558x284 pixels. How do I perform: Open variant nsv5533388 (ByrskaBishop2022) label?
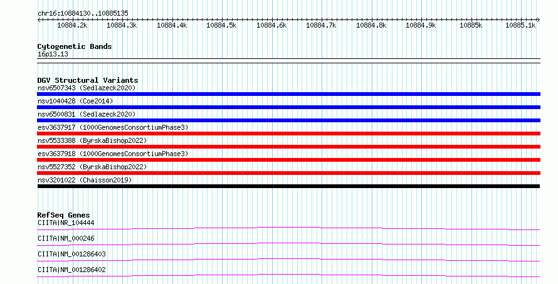coord(92,140)
